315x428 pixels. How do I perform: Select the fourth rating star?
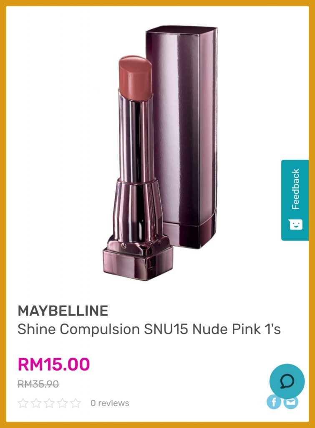click(63, 403)
